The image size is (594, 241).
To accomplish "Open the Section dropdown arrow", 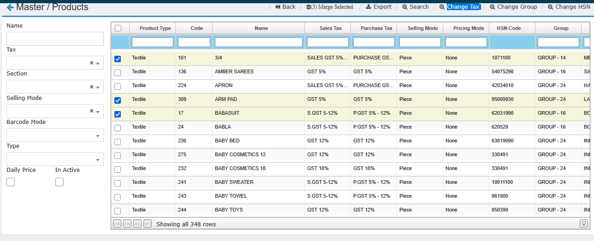I will (98, 88).
